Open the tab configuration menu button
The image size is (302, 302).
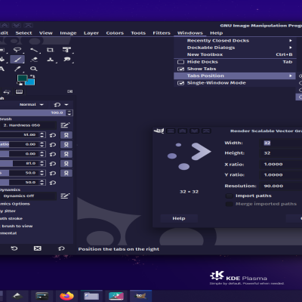click(x=70, y=91)
